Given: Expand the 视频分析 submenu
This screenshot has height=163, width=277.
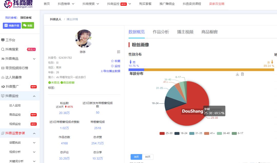Looking at the screenshot, I should pyautogui.click(x=34, y=152).
